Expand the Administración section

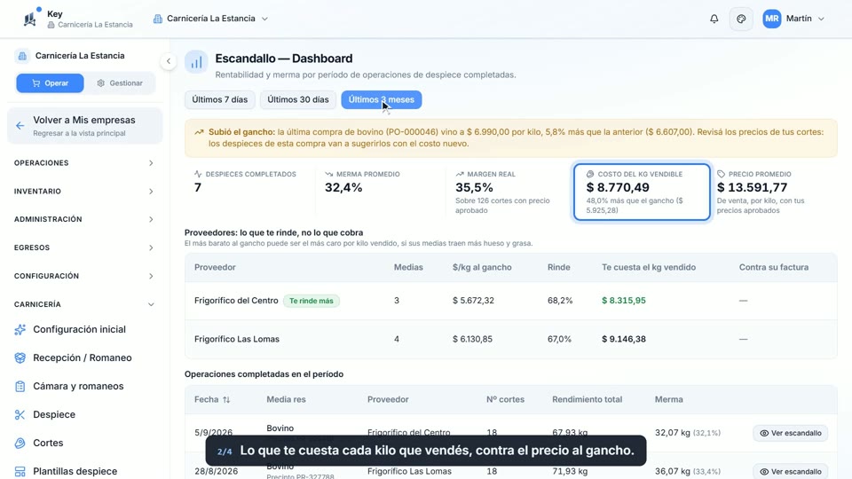coord(84,219)
